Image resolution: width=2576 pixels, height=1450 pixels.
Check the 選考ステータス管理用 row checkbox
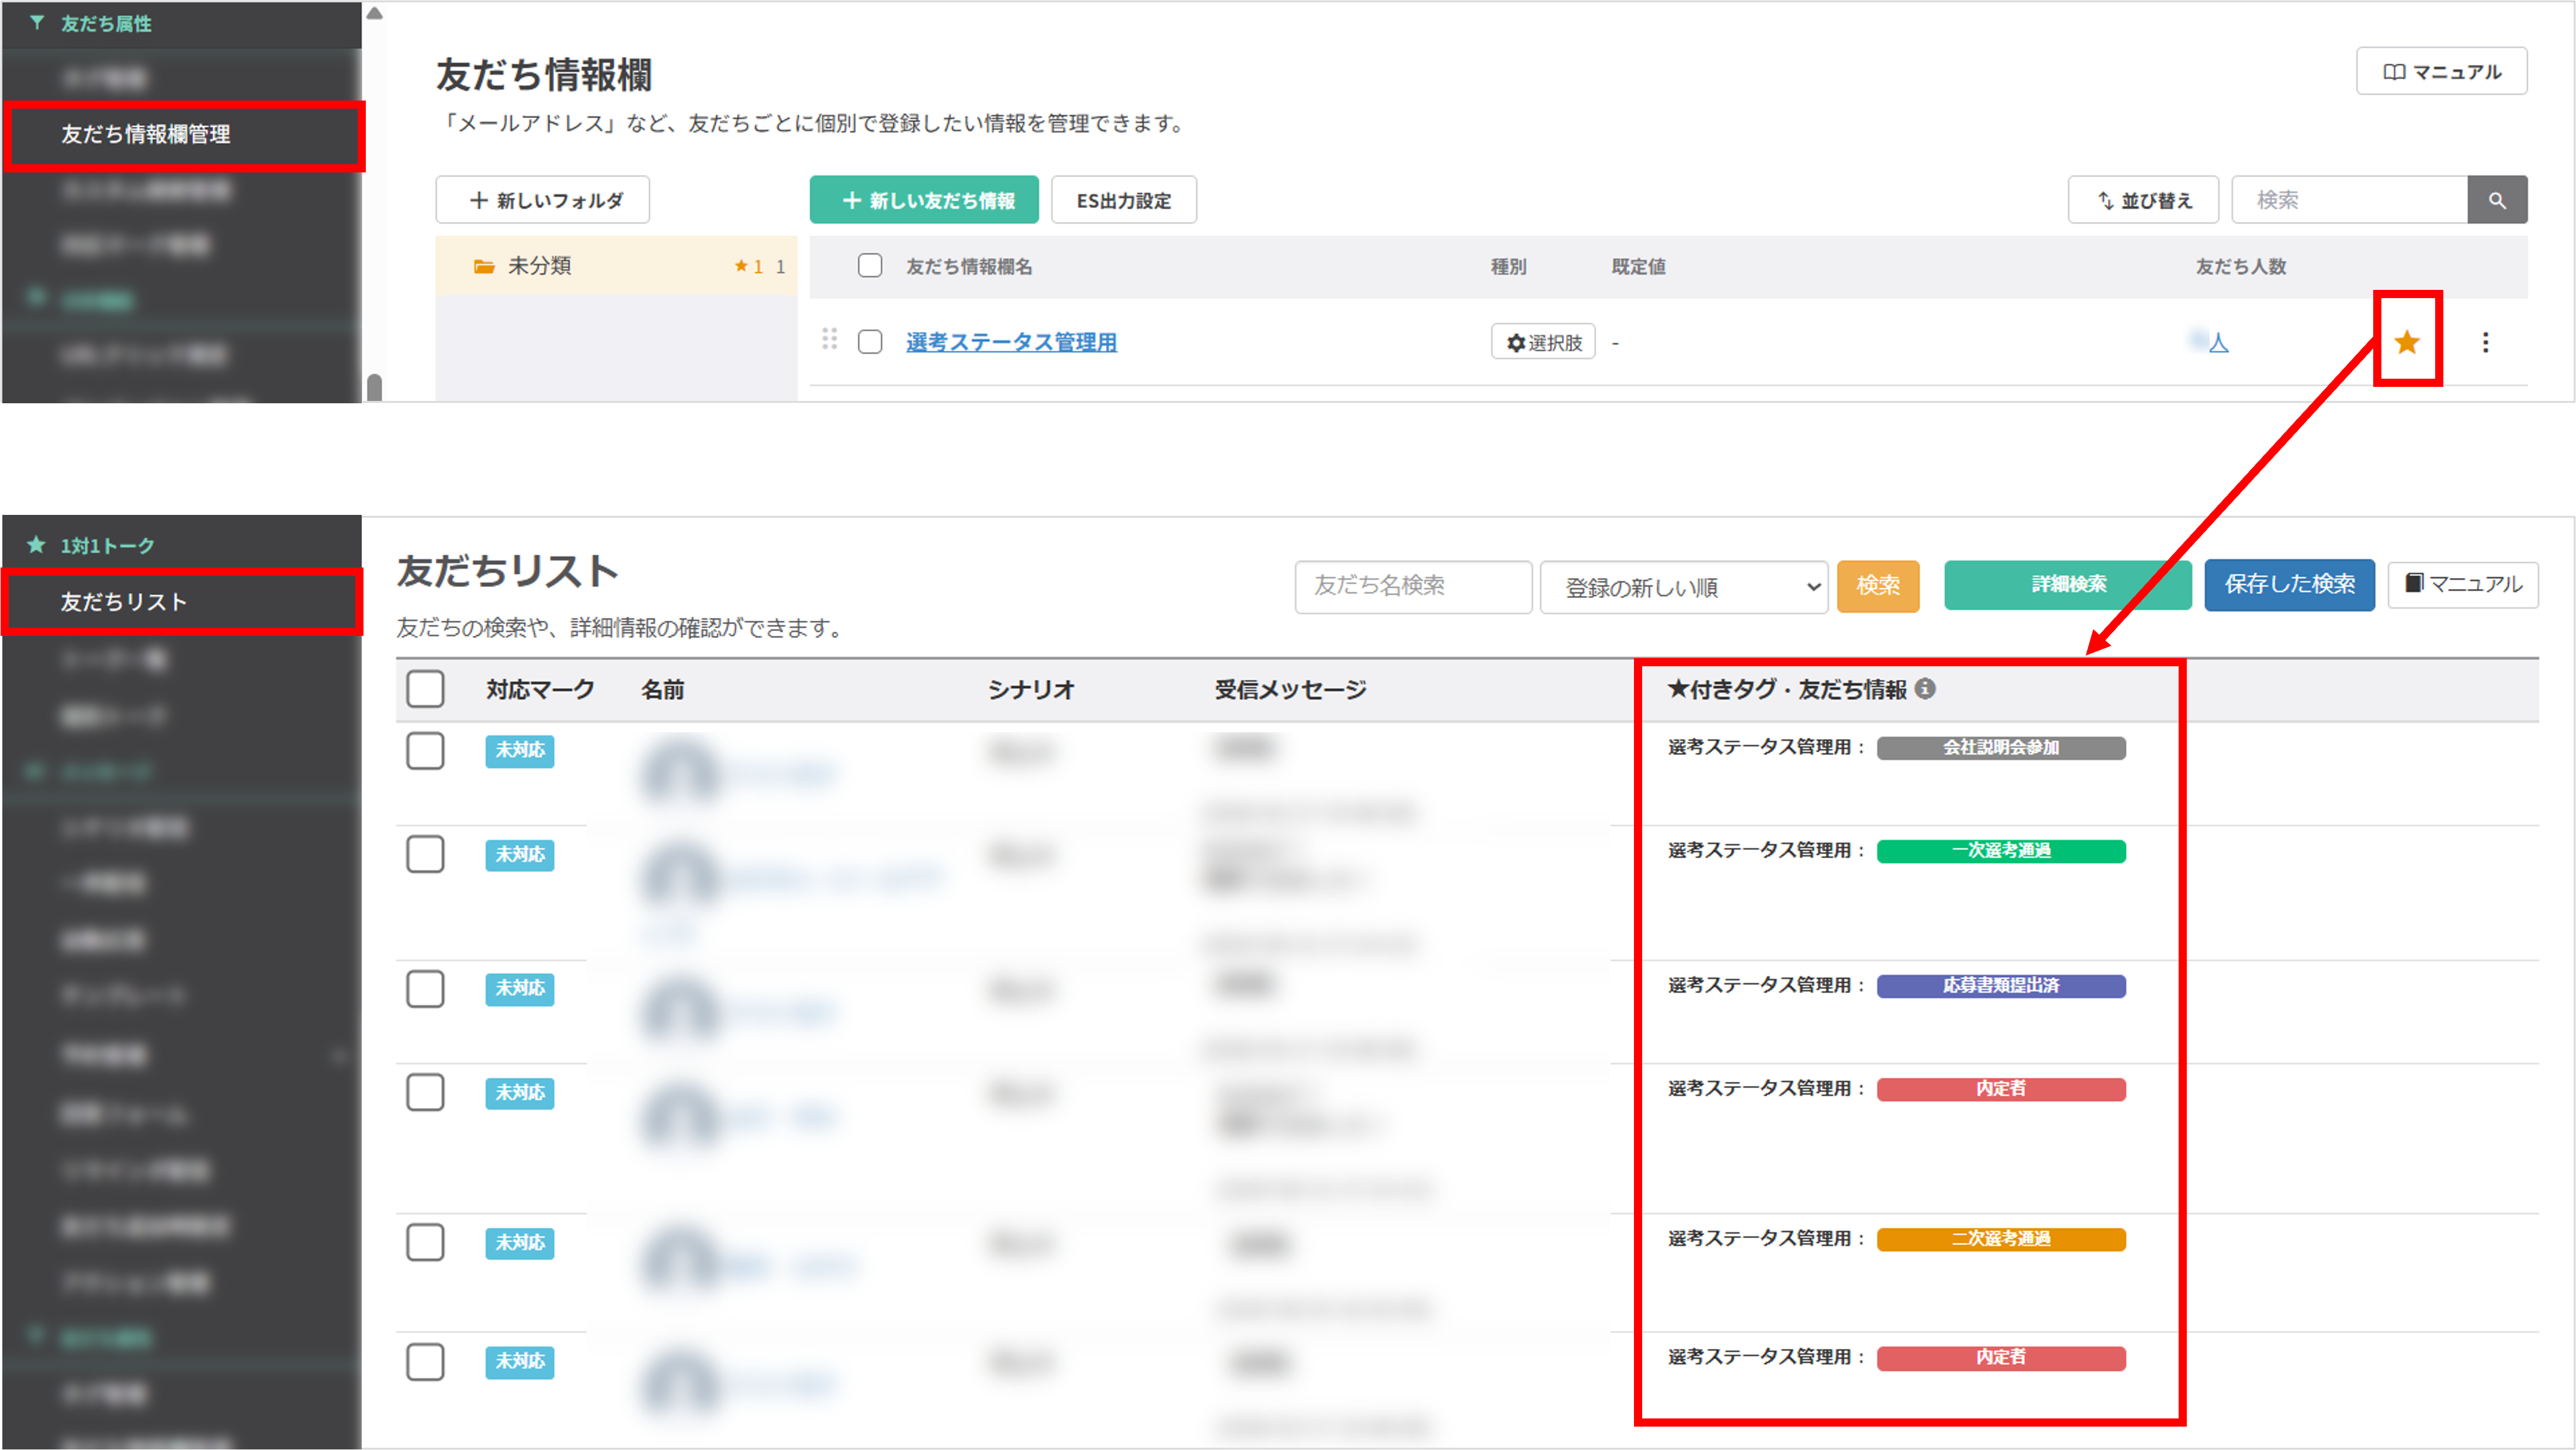tap(870, 342)
